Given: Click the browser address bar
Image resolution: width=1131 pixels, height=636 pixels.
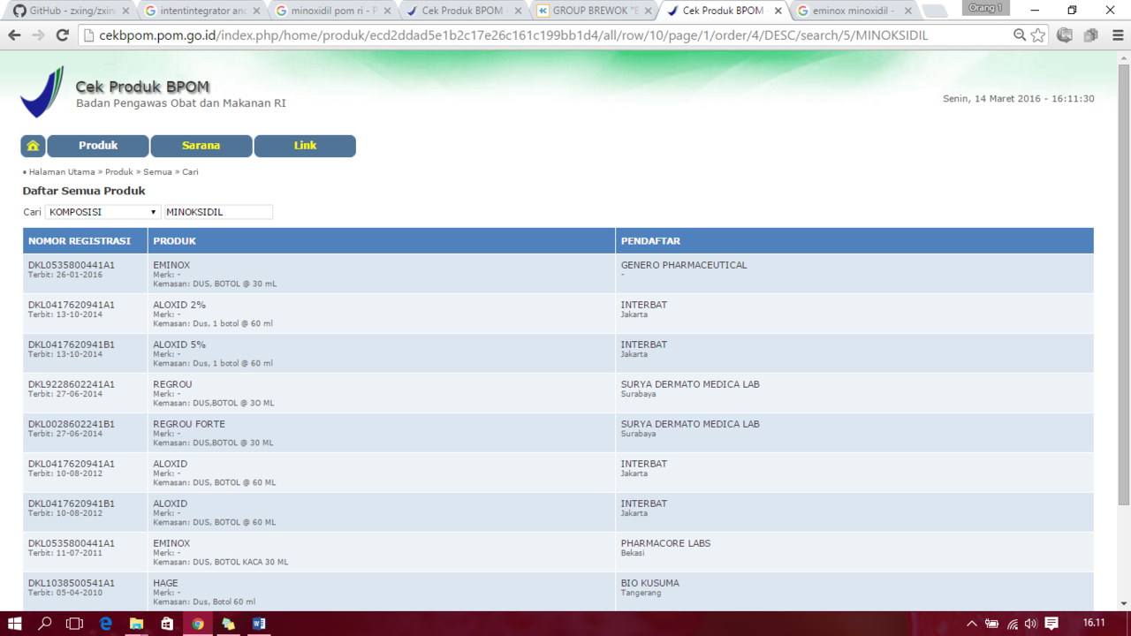Looking at the screenshot, I should (548, 35).
